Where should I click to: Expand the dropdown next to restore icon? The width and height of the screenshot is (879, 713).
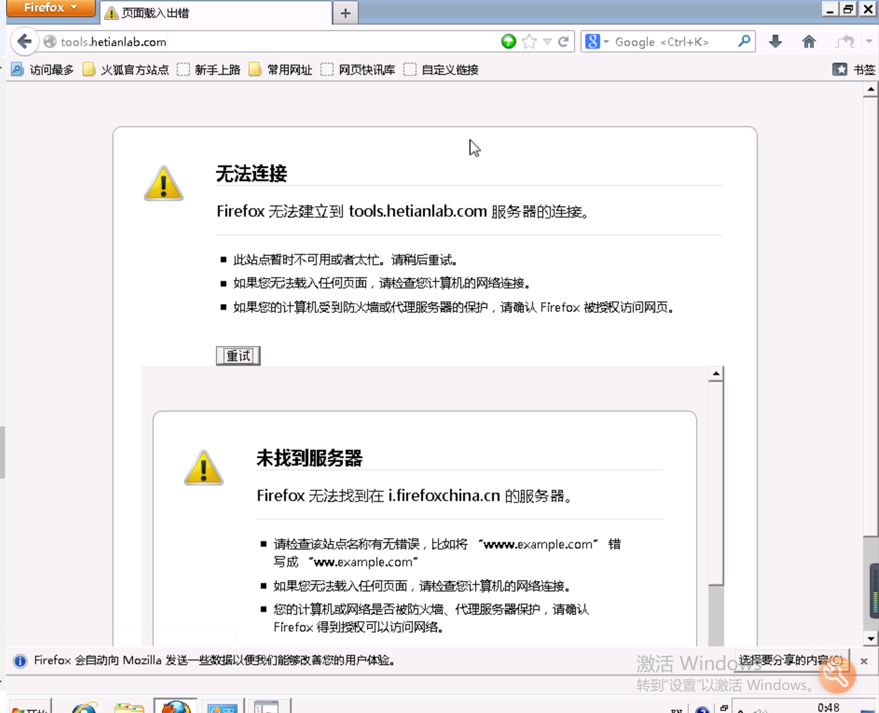point(869,42)
